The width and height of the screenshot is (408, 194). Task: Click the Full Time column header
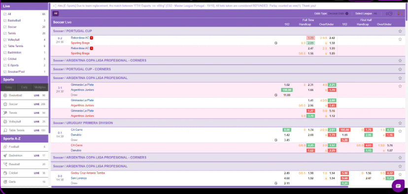(x=308, y=20)
